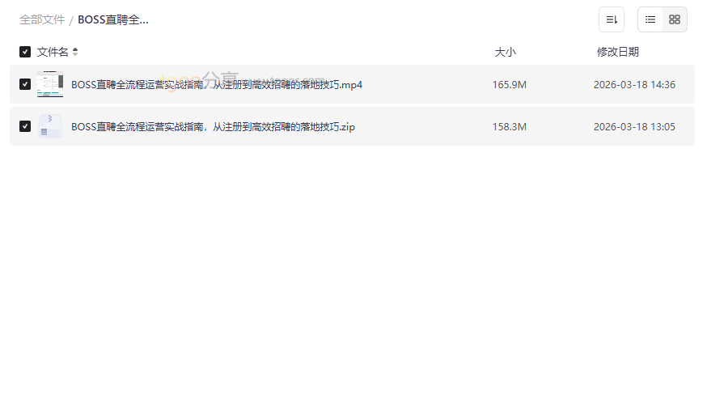Click the 2026-03-18 14:36 date cell
Viewport: 707px width, 416px height.
(x=634, y=85)
